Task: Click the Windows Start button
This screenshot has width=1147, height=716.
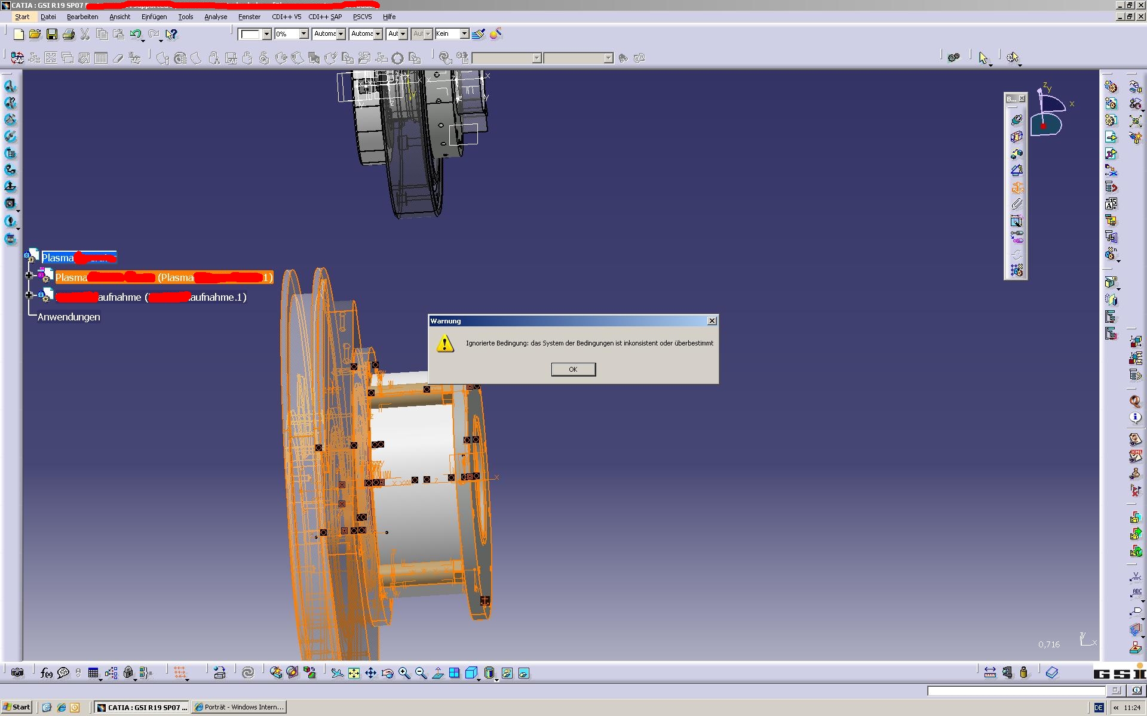Action: pos(16,707)
